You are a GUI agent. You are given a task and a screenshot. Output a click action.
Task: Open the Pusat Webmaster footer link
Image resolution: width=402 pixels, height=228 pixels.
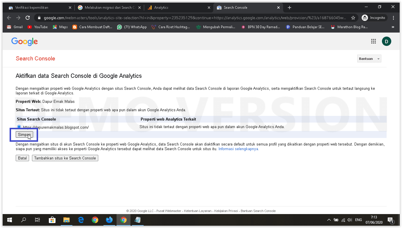click(x=169, y=211)
